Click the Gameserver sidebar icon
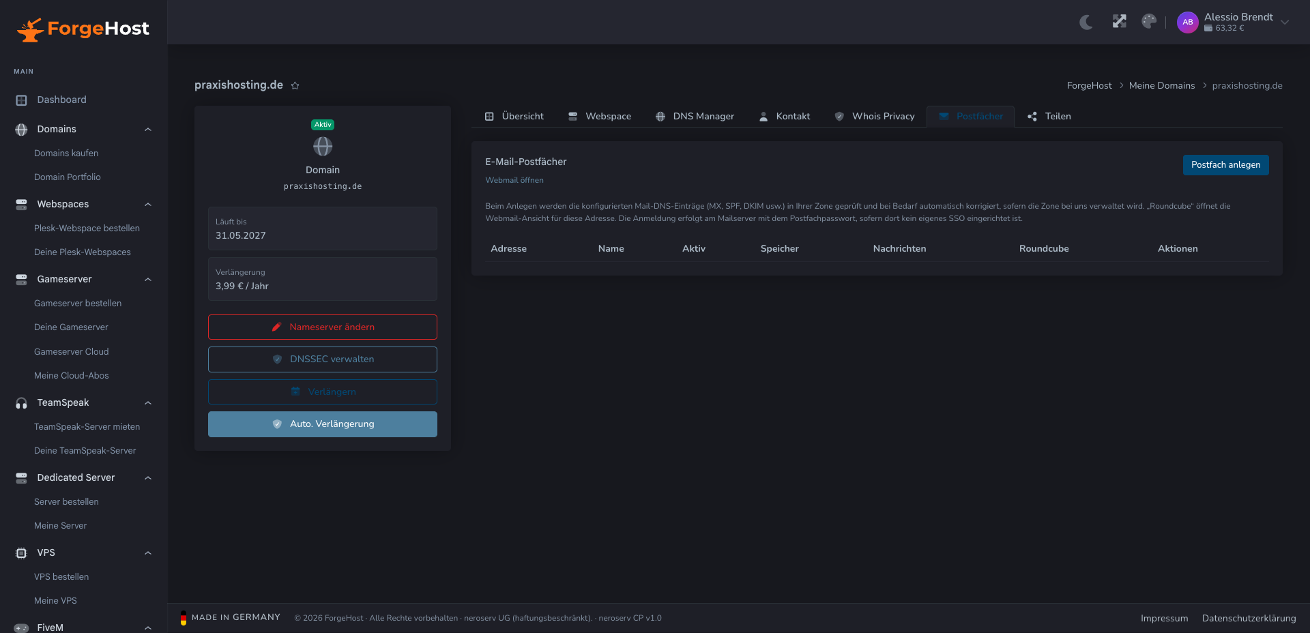 pos(21,280)
